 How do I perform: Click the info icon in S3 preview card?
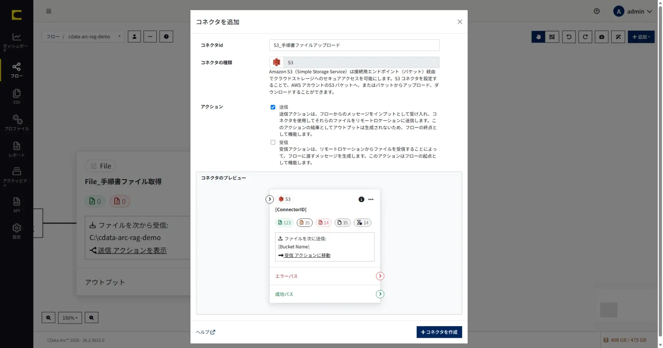(x=361, y=199)
